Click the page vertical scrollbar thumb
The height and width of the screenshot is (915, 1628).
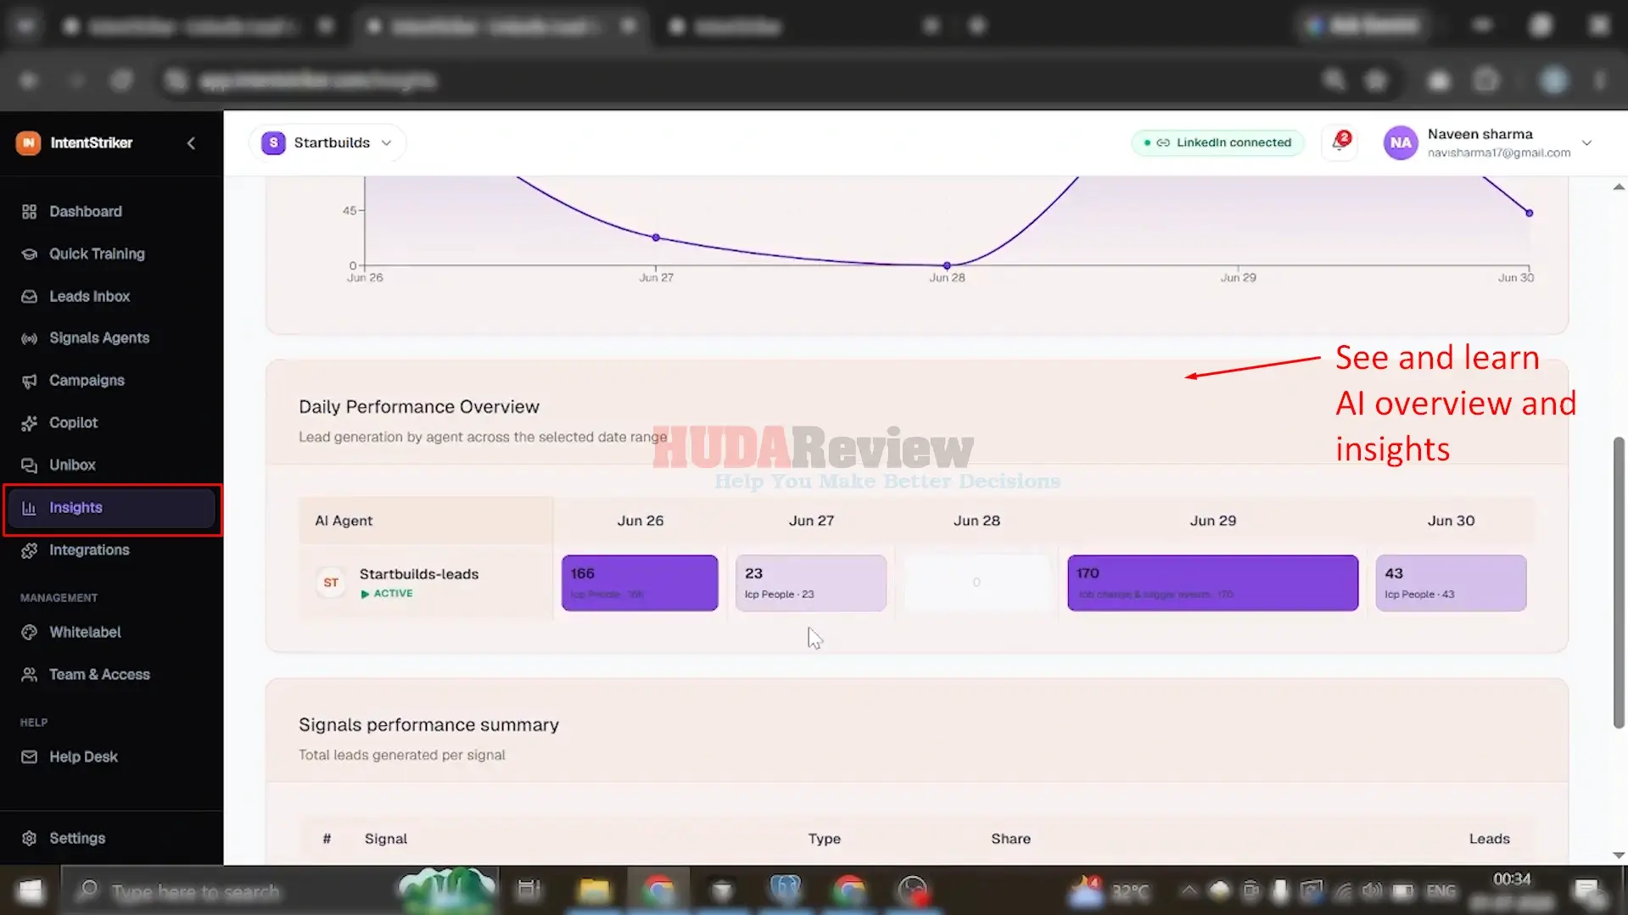[1619, 583]
